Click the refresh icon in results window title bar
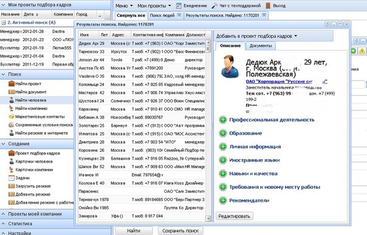The image size is (367, 235). coord(328,24)
